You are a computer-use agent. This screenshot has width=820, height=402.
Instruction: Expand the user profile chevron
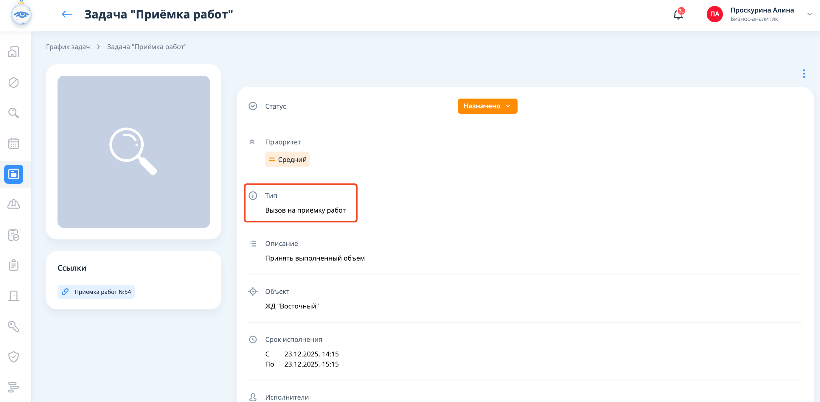tap(810, 14)
